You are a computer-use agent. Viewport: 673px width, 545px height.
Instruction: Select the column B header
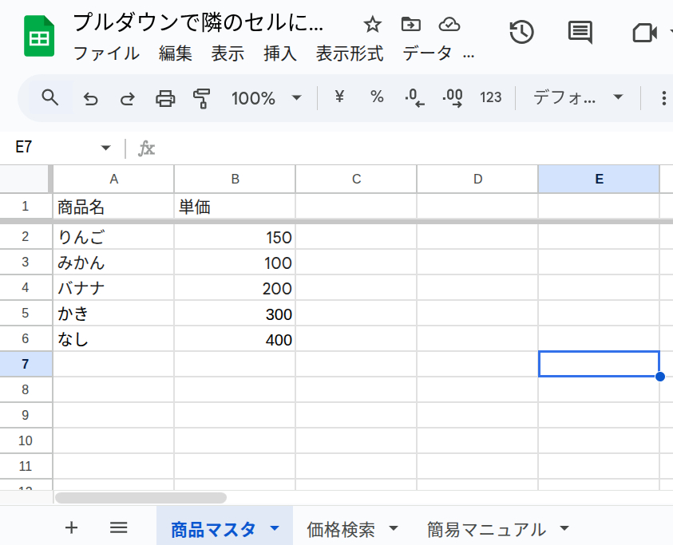coord(234,178)
